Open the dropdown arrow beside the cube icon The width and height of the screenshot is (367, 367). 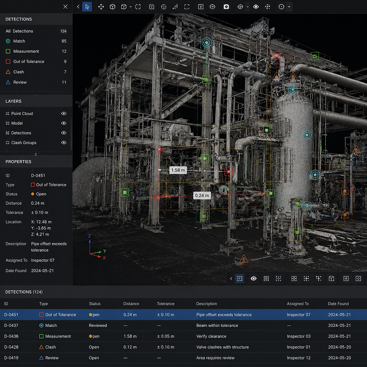pyautogui.click(x=131, y=7)
